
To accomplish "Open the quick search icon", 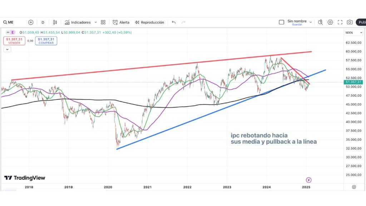I will pos(320,22).
